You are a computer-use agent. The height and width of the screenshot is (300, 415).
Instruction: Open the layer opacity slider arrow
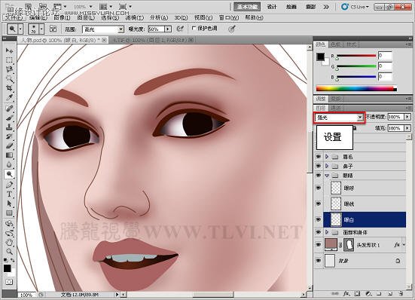[x=407, y=117]
